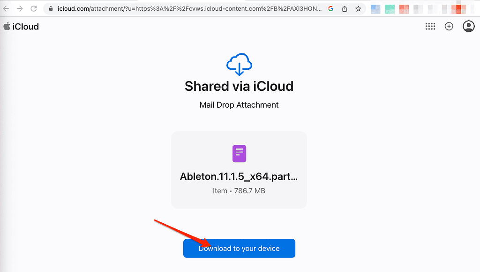Click the circular plus create icon

click(449, 26)
